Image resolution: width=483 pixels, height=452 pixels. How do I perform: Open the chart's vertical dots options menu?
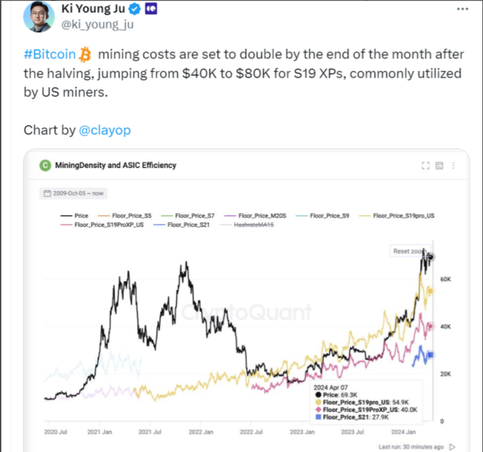[x=453, y=165]
